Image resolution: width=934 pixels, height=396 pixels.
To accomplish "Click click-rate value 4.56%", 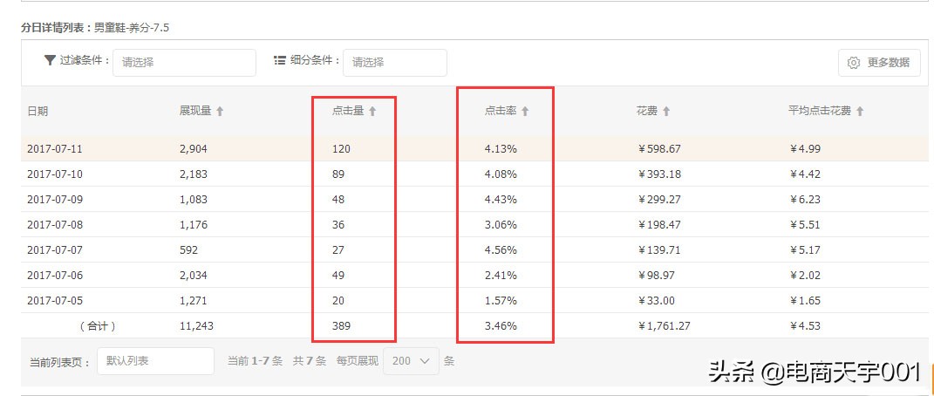I will click(x=501, y=250).
